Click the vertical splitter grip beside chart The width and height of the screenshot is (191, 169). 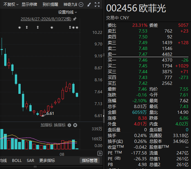tap(104, 55)
